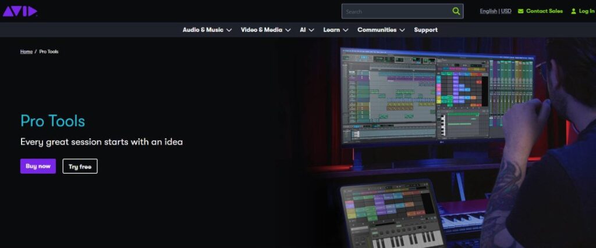
Task: Click the Pro Tools monitor in hero image
Action: tap(437, 96)
